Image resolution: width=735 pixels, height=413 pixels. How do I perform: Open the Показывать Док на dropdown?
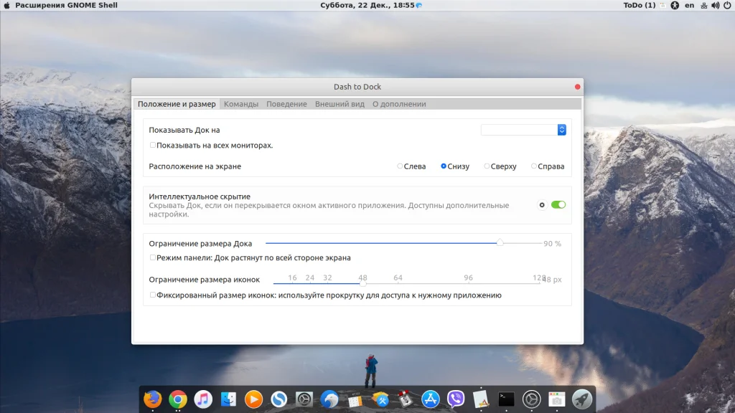click(x=523, y=130)
